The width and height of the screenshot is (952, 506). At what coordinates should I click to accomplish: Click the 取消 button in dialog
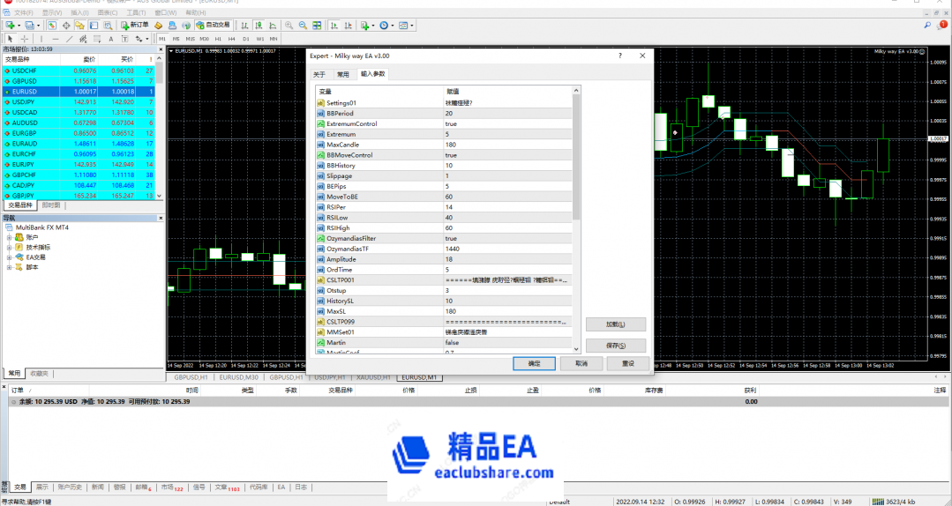(x=581, y=363)
